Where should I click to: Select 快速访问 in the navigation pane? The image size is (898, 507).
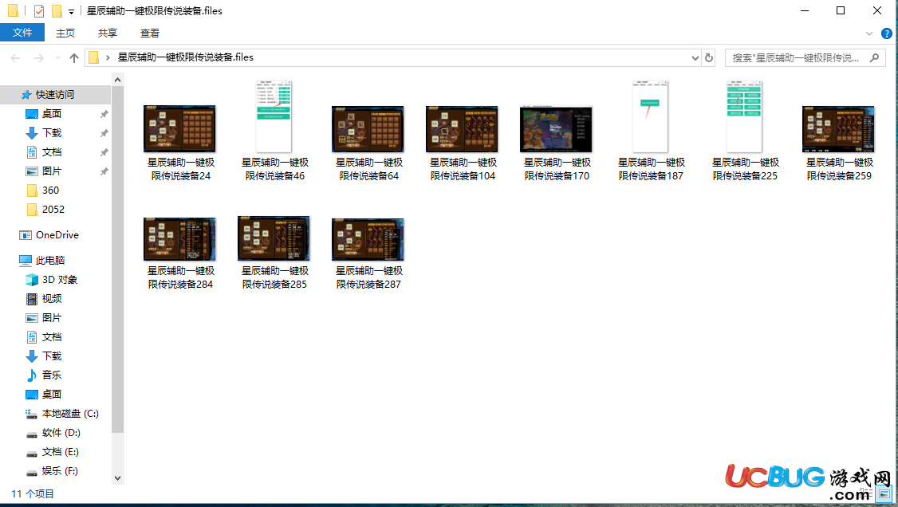click(x=55, y=94)
